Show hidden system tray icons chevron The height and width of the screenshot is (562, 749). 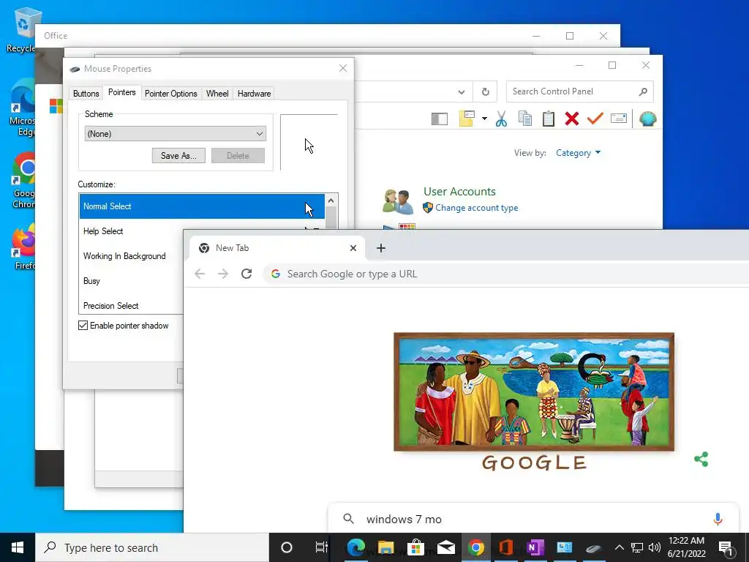click(x=619, y=547)
